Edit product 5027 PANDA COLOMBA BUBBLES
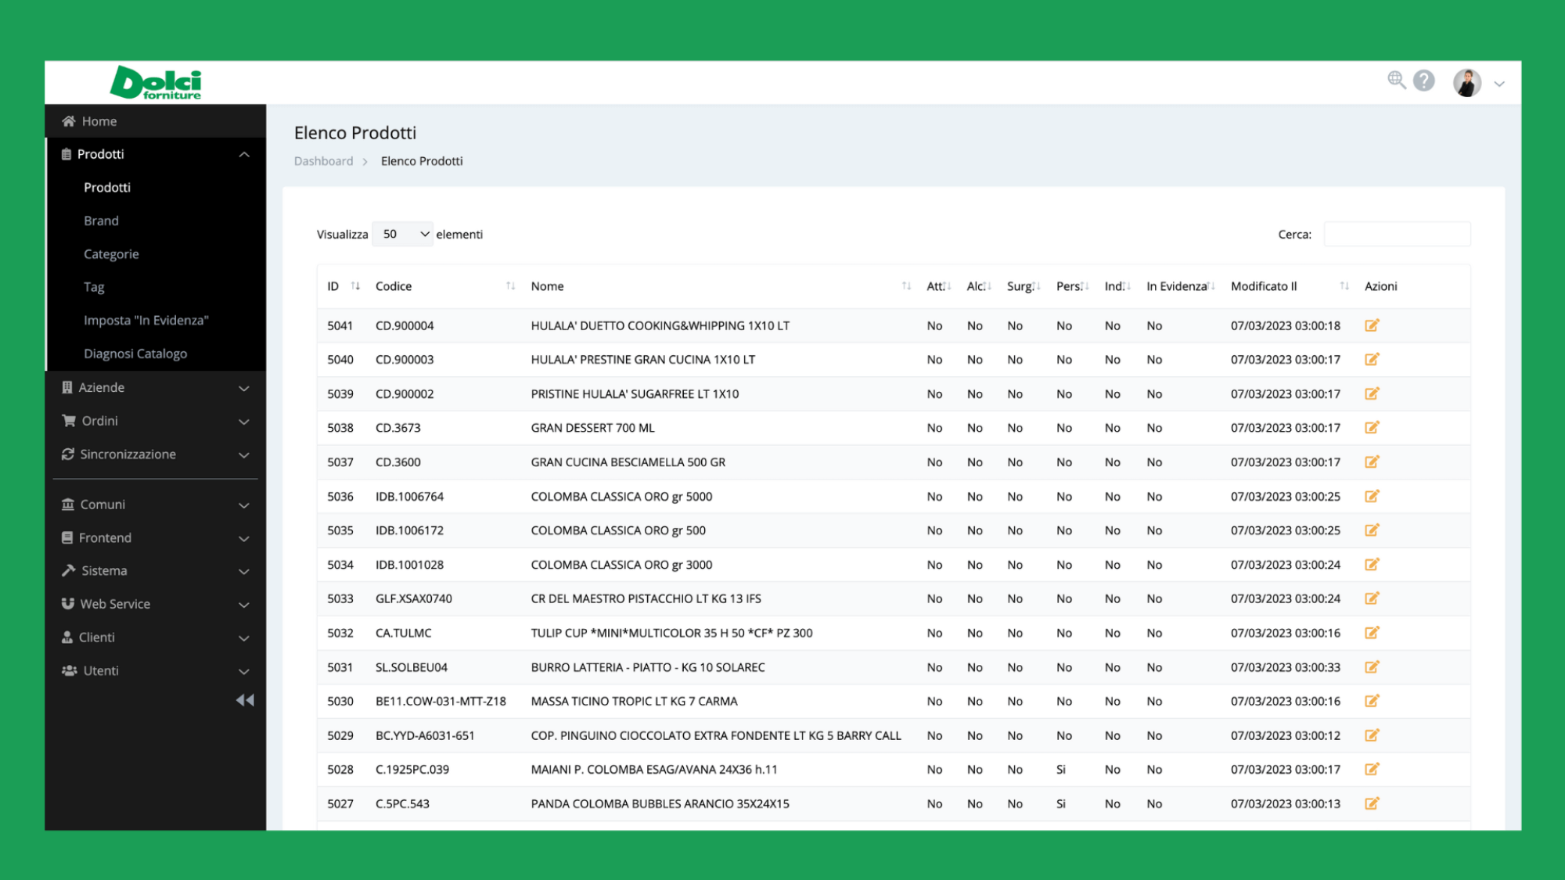The height and width of the screenshot is (880, 1565). [x=1372, y=803]
